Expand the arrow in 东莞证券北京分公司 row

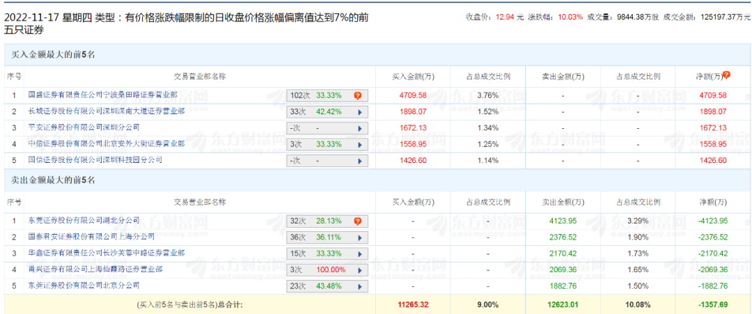click(359, 286)
